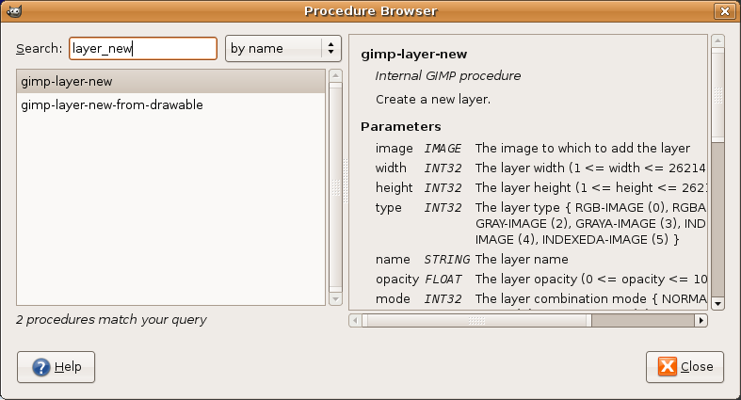Click the 'opacity' parameter name
The height and width of the screenshot is (400, 741).
397,280
